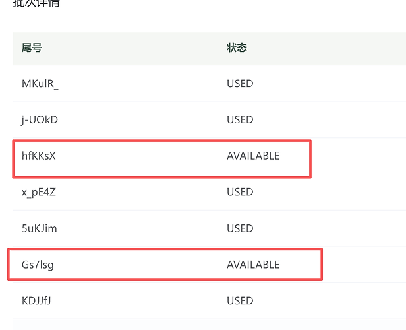Click USED status in x_pE4Z row

pyautogui.click(x=240, y=192)
